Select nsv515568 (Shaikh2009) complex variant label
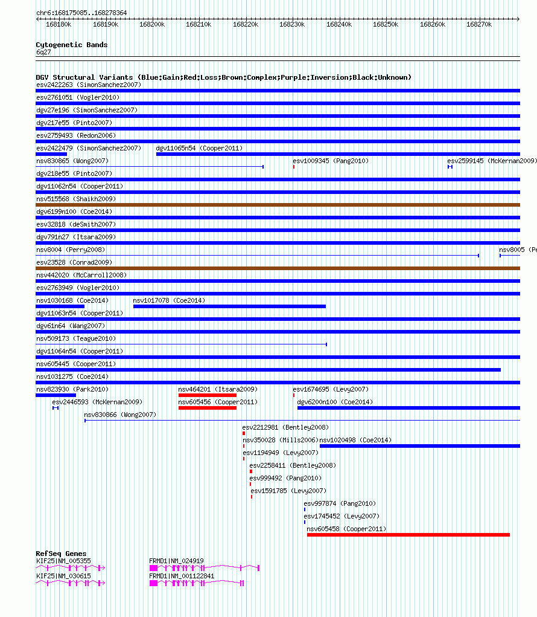The height and width of the screenshot is (617, 537). [x=76, y=199]
